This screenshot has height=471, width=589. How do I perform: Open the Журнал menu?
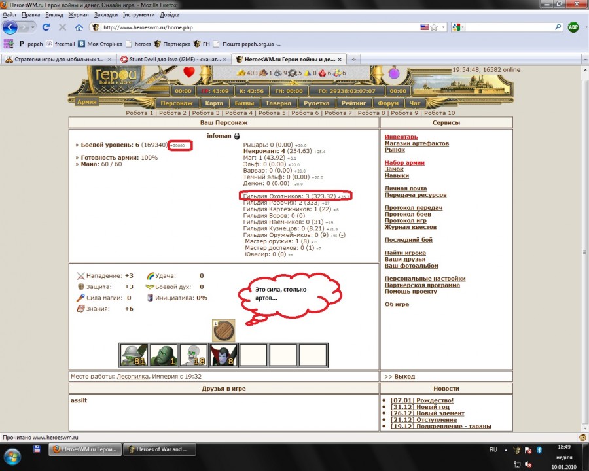(79, 14)
